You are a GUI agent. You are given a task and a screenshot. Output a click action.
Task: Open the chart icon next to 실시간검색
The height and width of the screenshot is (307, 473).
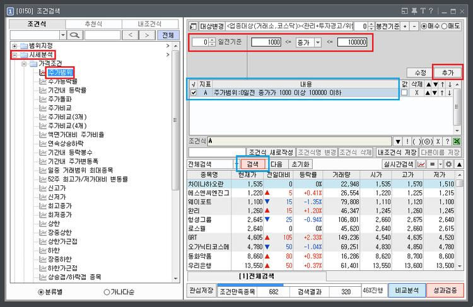pyautogui.click(x=421, y=164)
